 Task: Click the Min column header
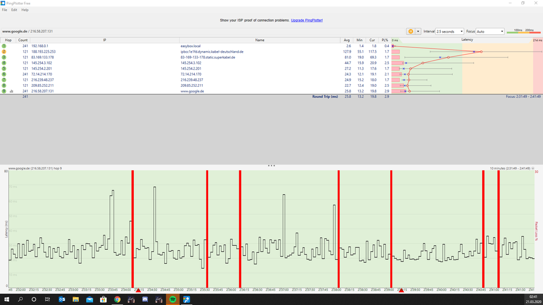point(359,40)
